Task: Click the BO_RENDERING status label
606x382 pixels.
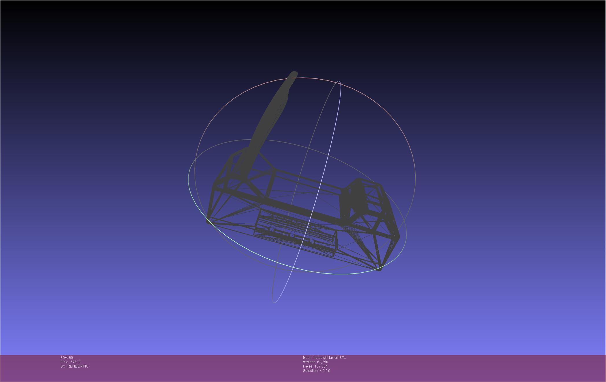Action: coord(74,366)
